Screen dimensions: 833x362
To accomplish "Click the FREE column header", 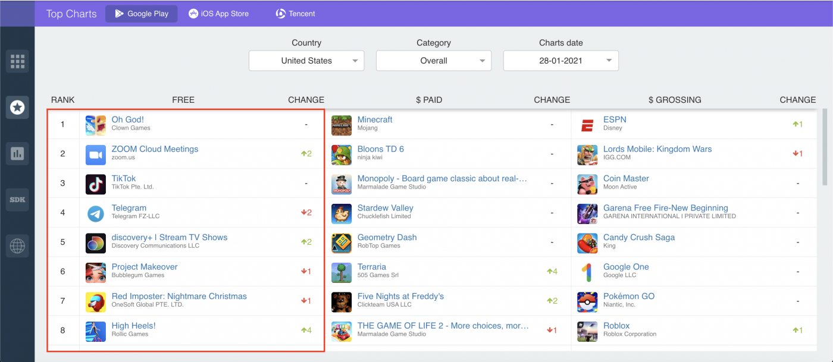I will (183, 100).
